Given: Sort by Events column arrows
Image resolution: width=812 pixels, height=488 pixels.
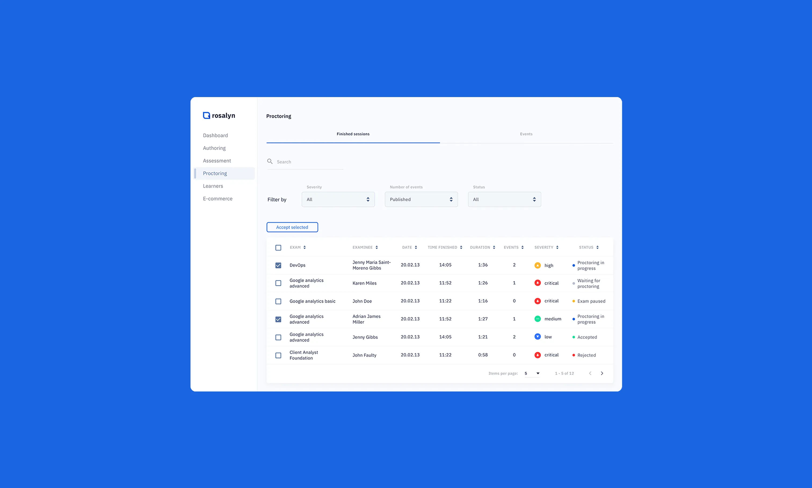Looking at the screenshot, I should point(523,247).
